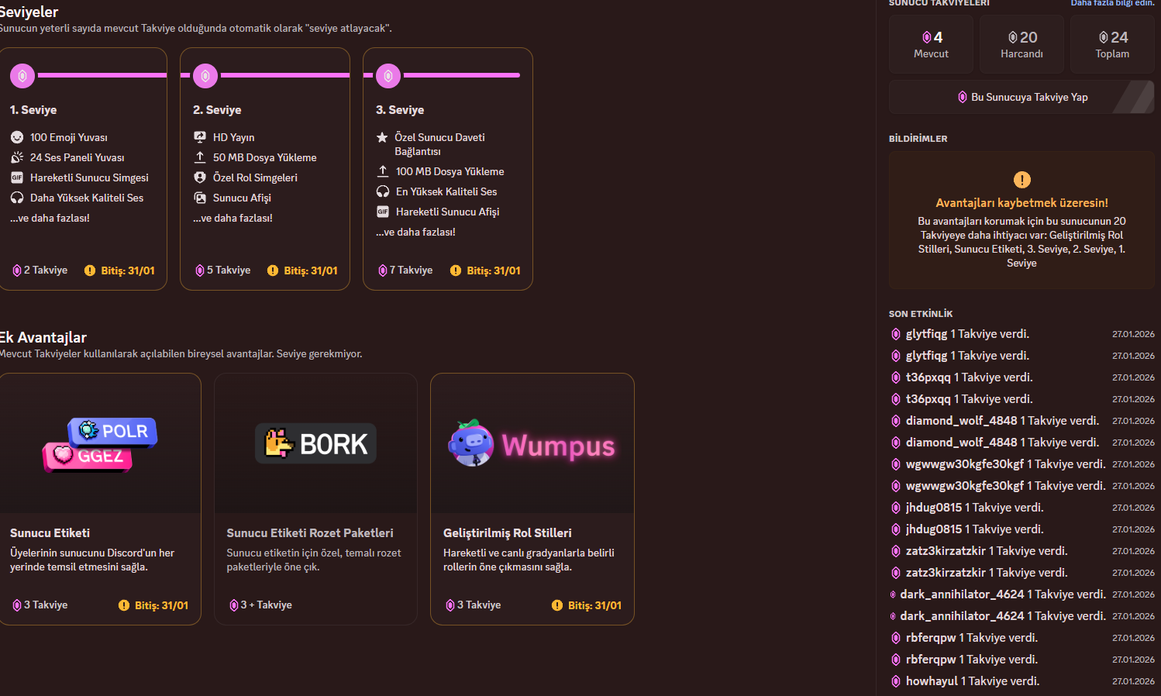
Task: Click the GIF icon beside Hareketli Sunucu Afişi
Action: (x=383, y=212)
